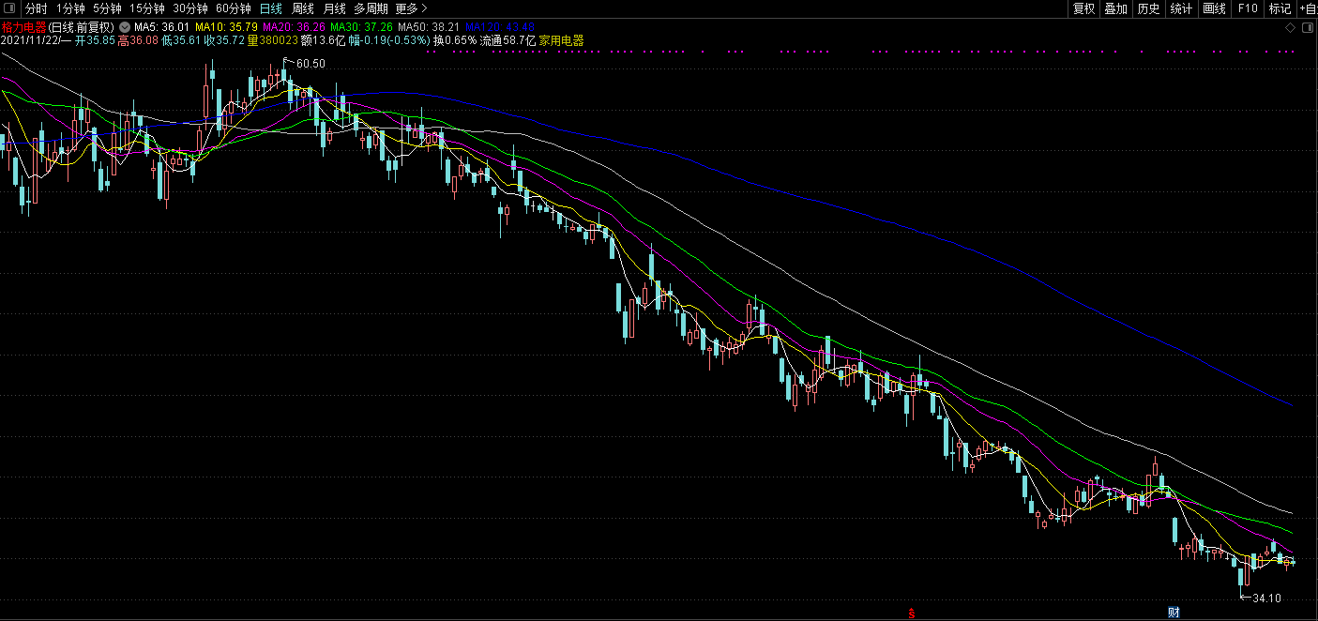This screenshot has height=621, width=1318.
Task: Click the blue 财 financial report marker
Action: pos(1174,613)
